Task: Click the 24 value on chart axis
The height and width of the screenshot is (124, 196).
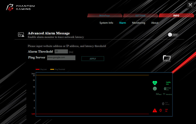Action: [x=34, y=80]
